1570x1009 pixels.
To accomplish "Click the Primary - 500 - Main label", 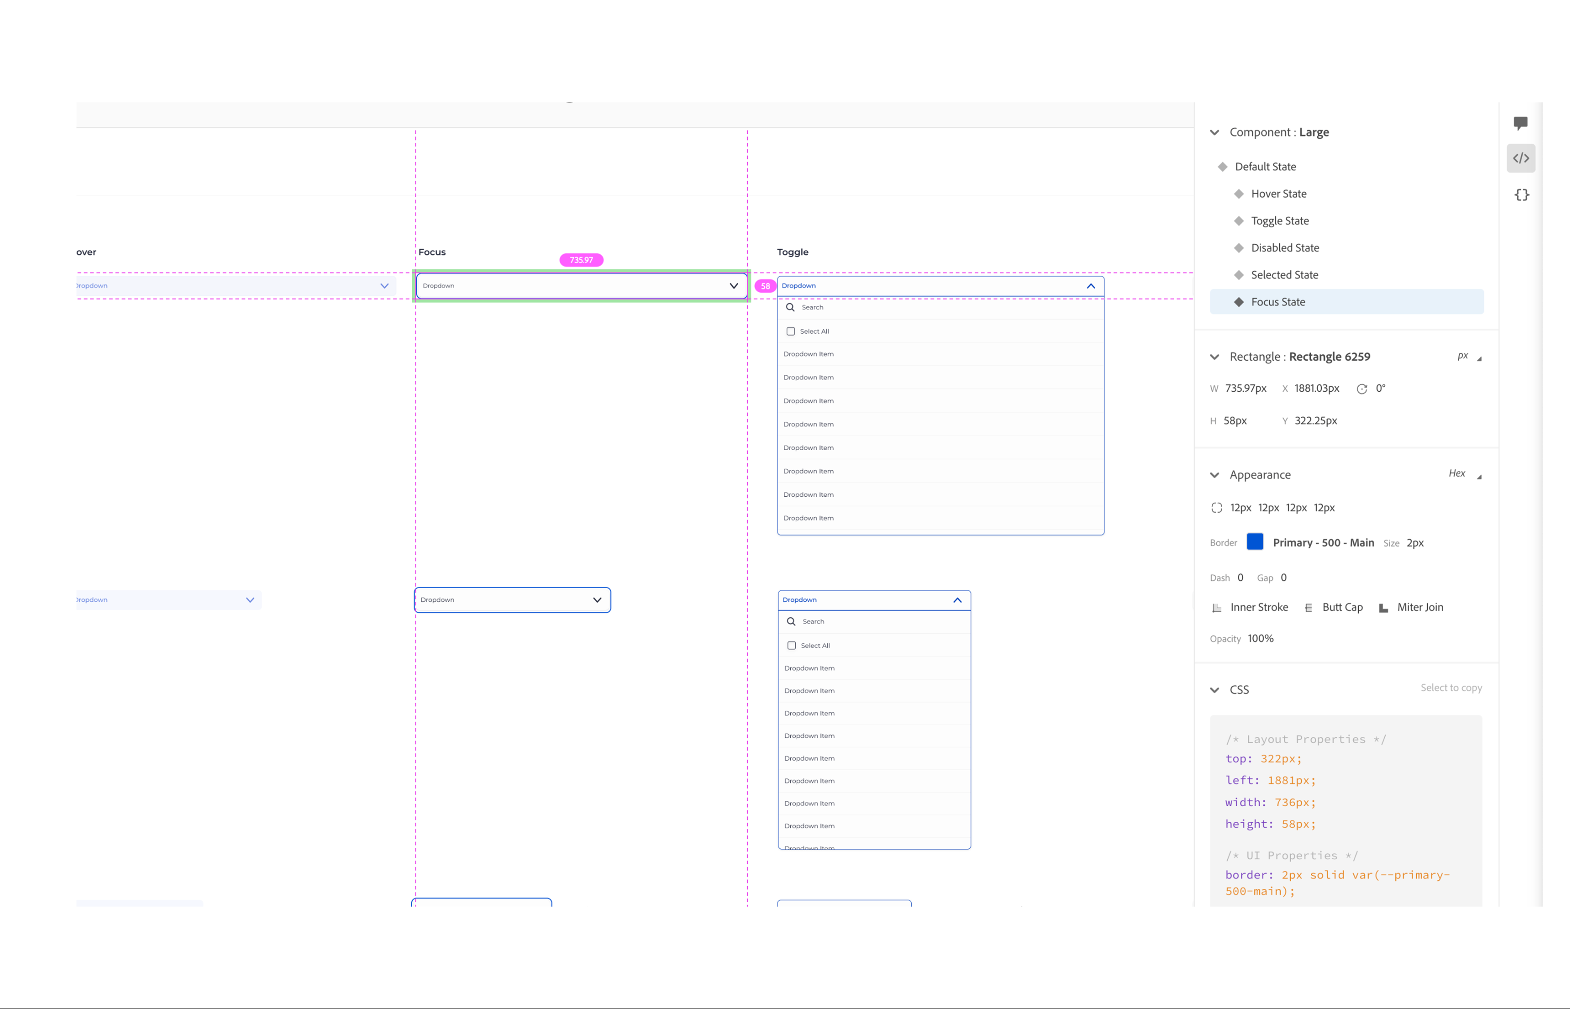I will pyautogui.click(x=1323, y=543).
